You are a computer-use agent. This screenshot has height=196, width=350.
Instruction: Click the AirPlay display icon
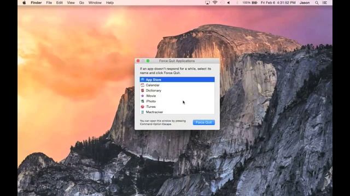pos(207,3)
